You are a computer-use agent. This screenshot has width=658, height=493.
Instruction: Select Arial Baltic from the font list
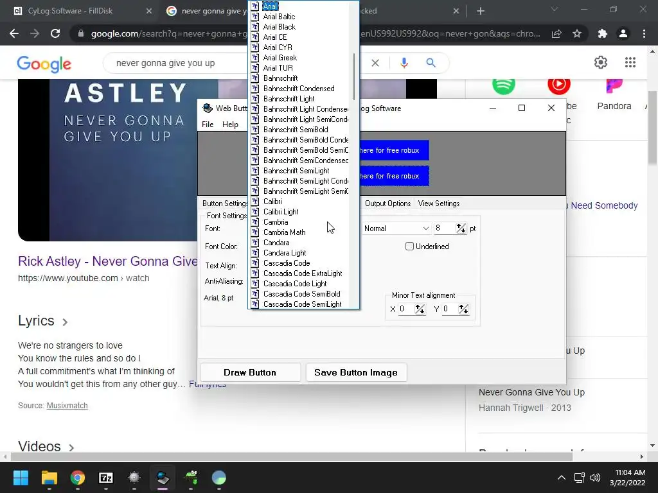click(x=279, y=17)
